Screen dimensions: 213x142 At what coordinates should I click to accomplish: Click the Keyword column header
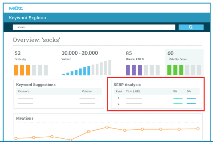coord(24,91)
